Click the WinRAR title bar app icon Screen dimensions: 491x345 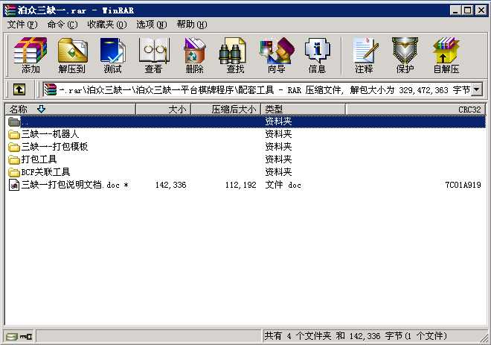point(10,10)
